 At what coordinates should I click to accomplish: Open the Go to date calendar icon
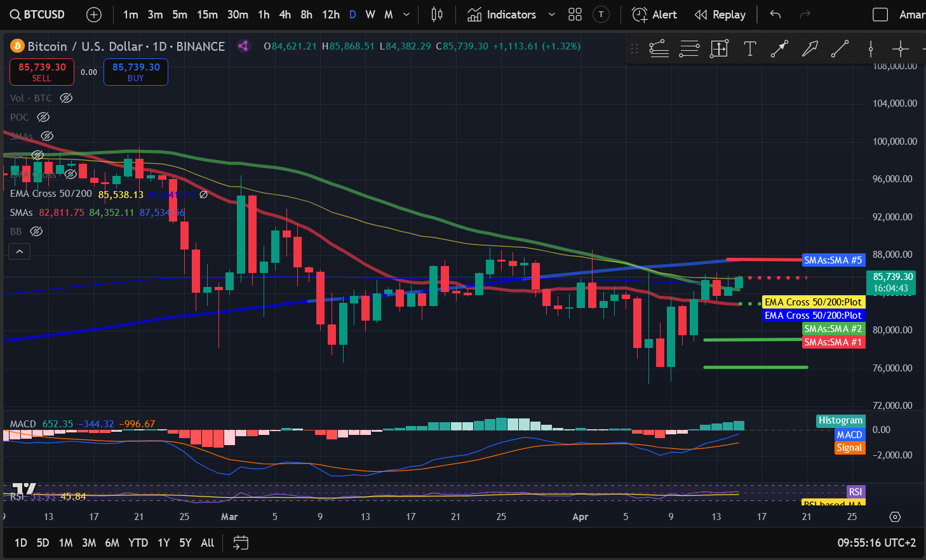241,543
